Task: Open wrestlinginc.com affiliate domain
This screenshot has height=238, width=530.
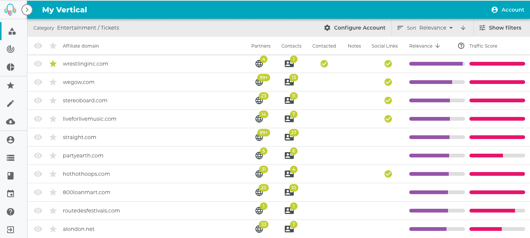Action: click(85, 64)
